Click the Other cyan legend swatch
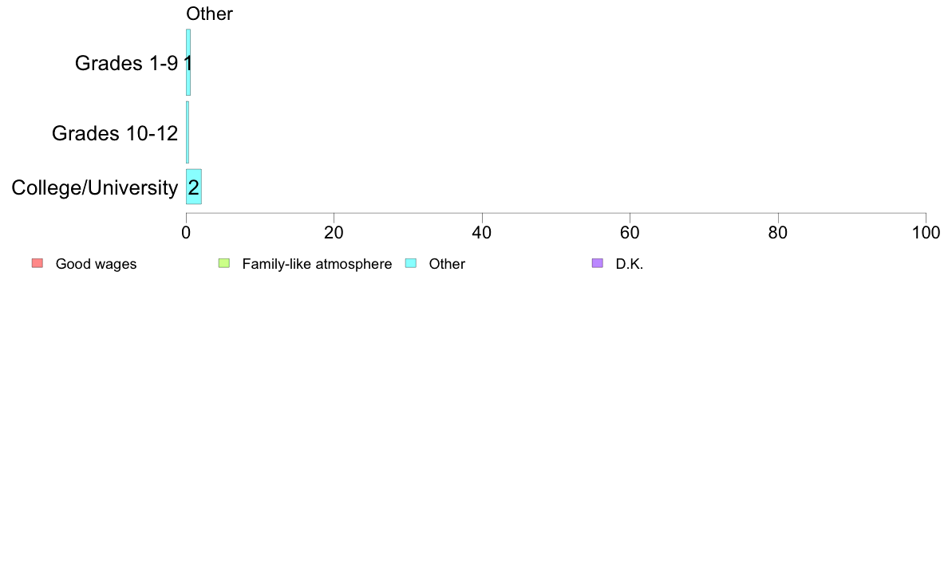Viewport: 948px width, 587px height. tap(410, 263)
